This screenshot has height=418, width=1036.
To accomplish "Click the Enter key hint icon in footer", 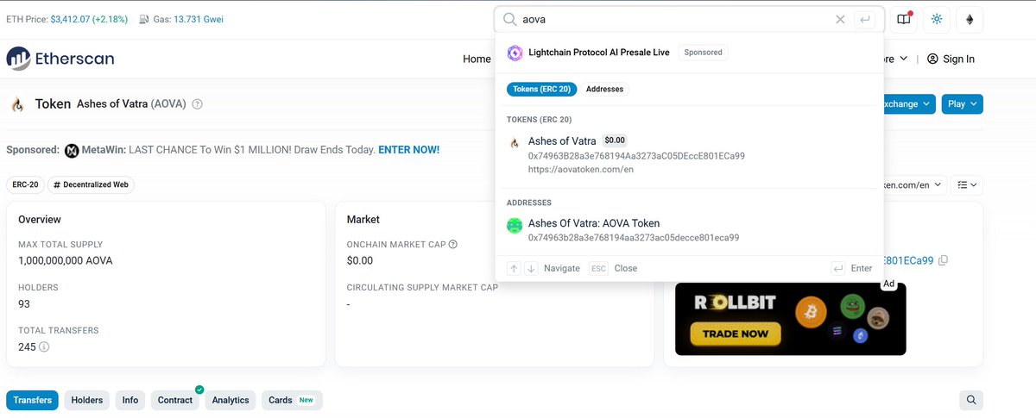I will click(838, 268).
